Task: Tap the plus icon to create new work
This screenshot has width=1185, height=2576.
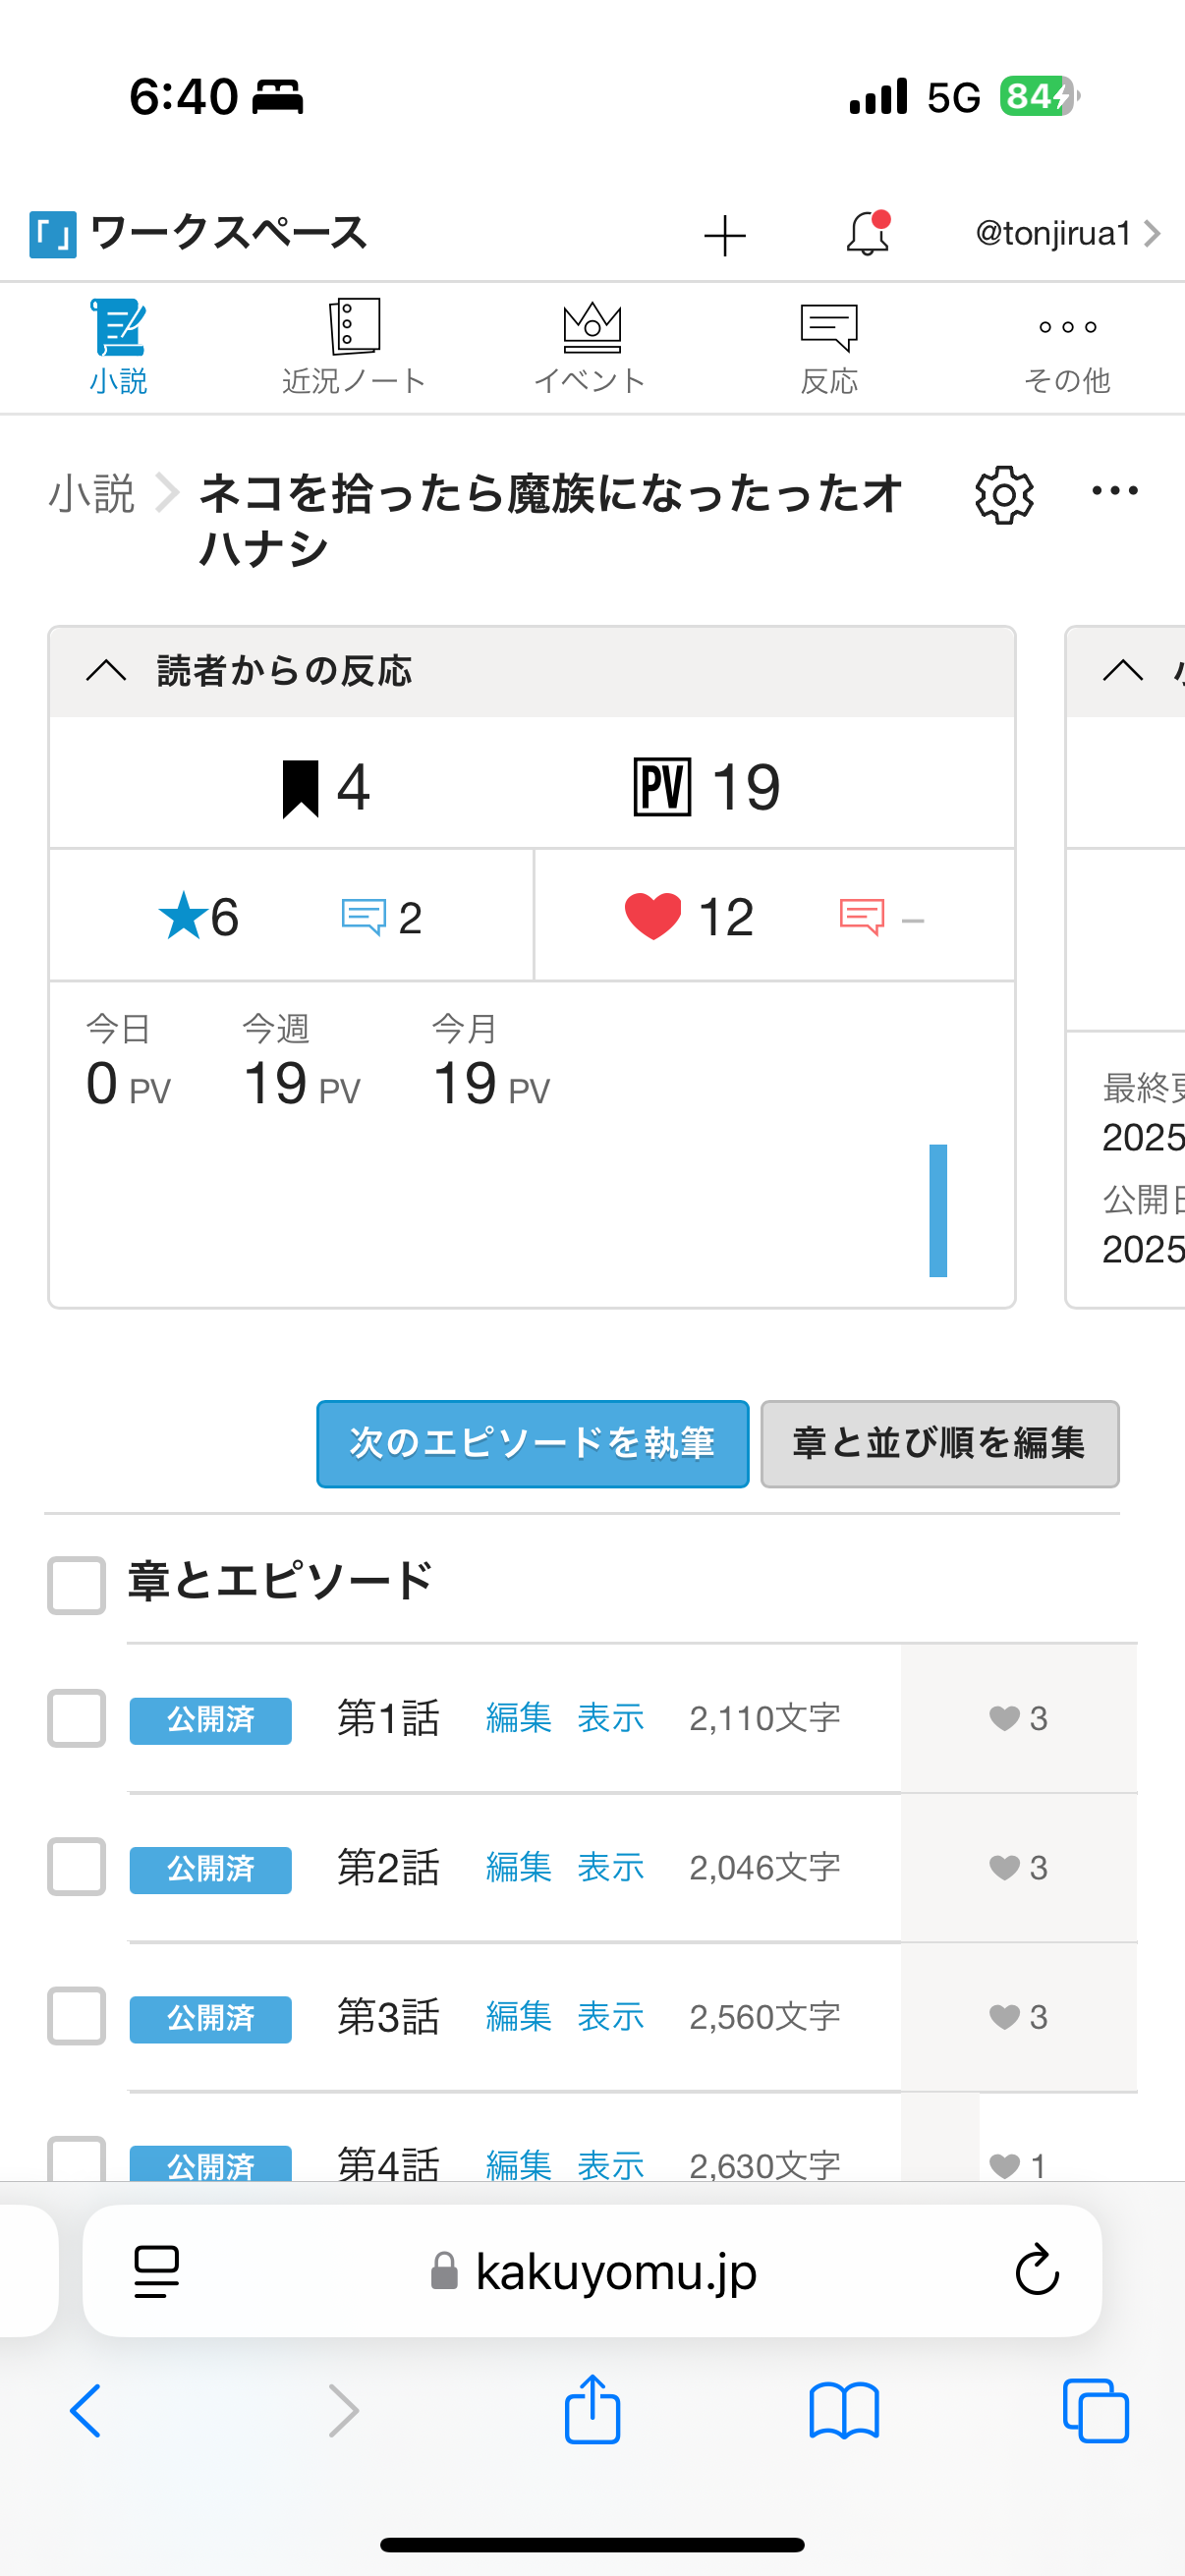Action: click(724, 236)
